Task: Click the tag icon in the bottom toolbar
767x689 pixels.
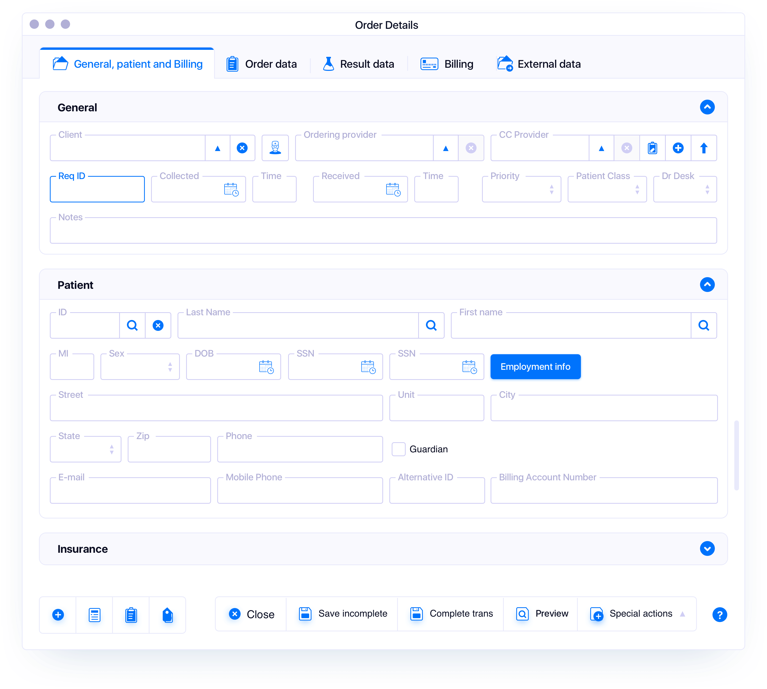Action: [168, 615]
